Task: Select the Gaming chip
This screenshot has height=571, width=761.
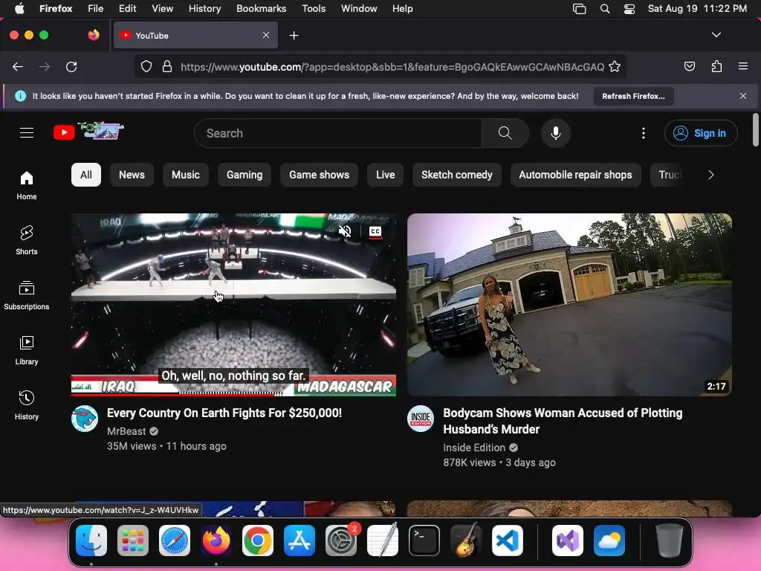Action: pos(244,175)
